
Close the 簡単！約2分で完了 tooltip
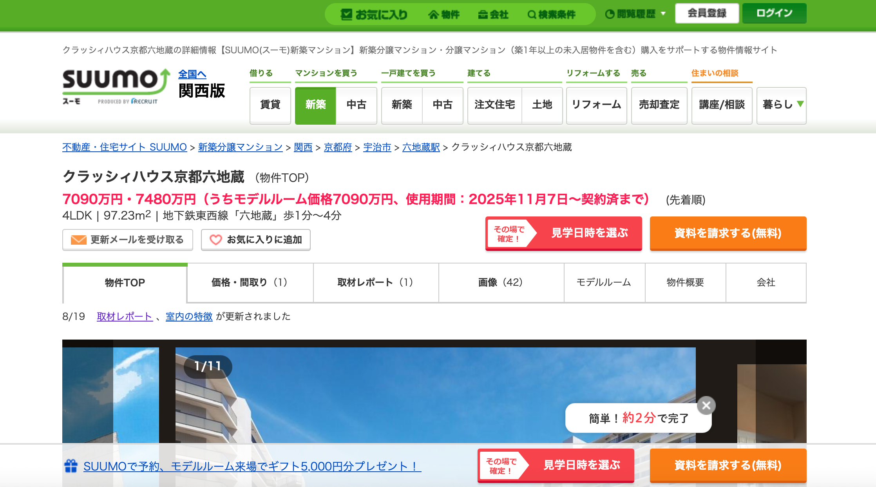(706, 405)
